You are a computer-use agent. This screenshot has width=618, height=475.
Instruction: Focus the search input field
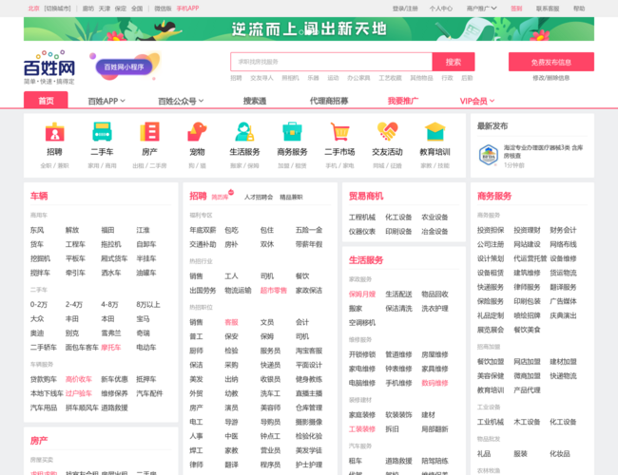332,62
